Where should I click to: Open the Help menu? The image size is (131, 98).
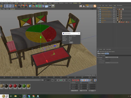pyautogui.click(x=80, y=3)
